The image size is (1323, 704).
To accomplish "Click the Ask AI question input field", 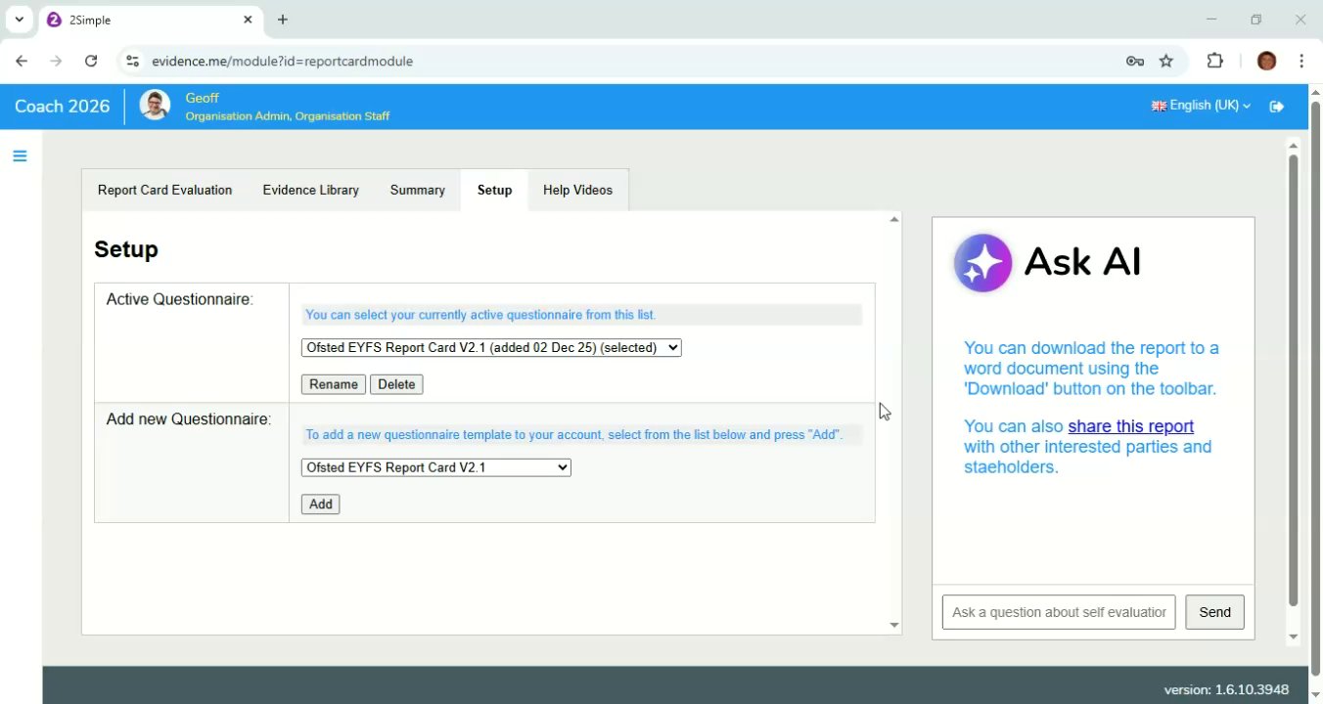I will pos(1059,612).
